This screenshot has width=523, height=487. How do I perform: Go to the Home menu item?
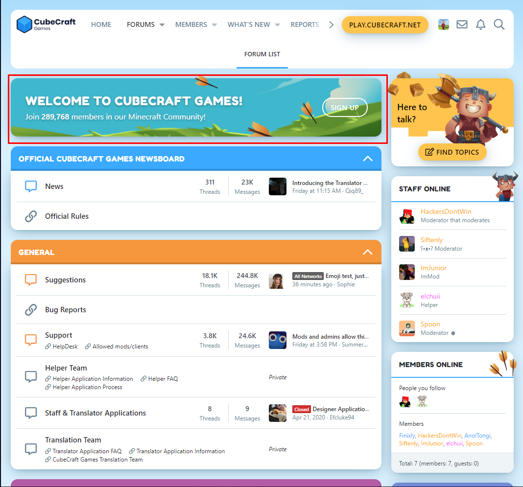[x=101, y=24]
